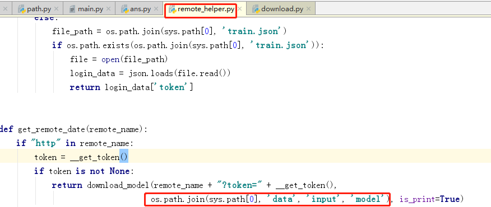Close the download.py tab
This screenshot has height=207, width=491.
308,10
